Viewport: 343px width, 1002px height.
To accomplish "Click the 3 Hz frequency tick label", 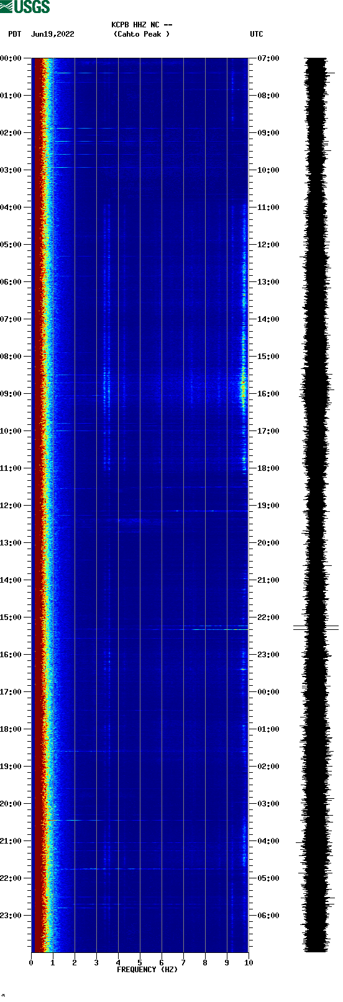I will (96, 963).
